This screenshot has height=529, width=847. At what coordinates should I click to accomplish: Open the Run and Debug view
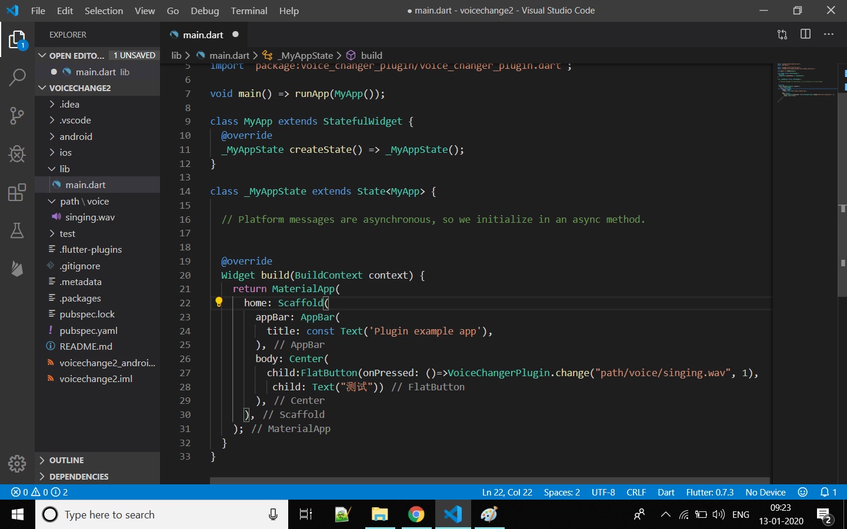pos(17,153)
